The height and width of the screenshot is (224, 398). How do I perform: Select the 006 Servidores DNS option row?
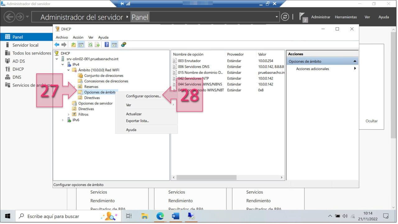pos(229,67)
